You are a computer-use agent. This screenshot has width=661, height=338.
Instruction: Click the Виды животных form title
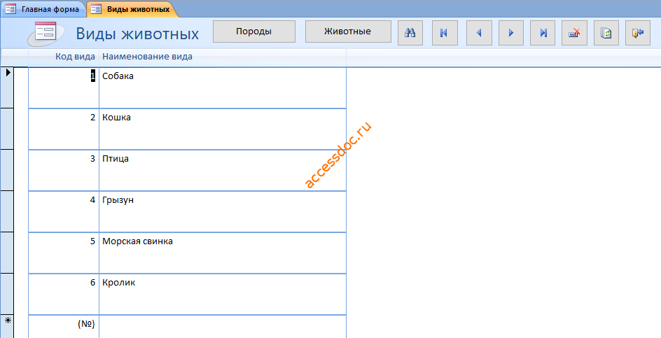click(137, 34)
